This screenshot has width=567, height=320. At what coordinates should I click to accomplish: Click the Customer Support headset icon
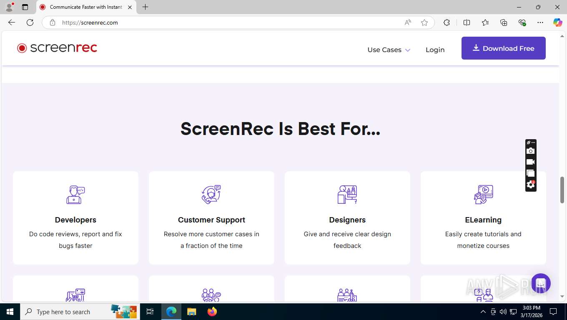pos(211,195)
